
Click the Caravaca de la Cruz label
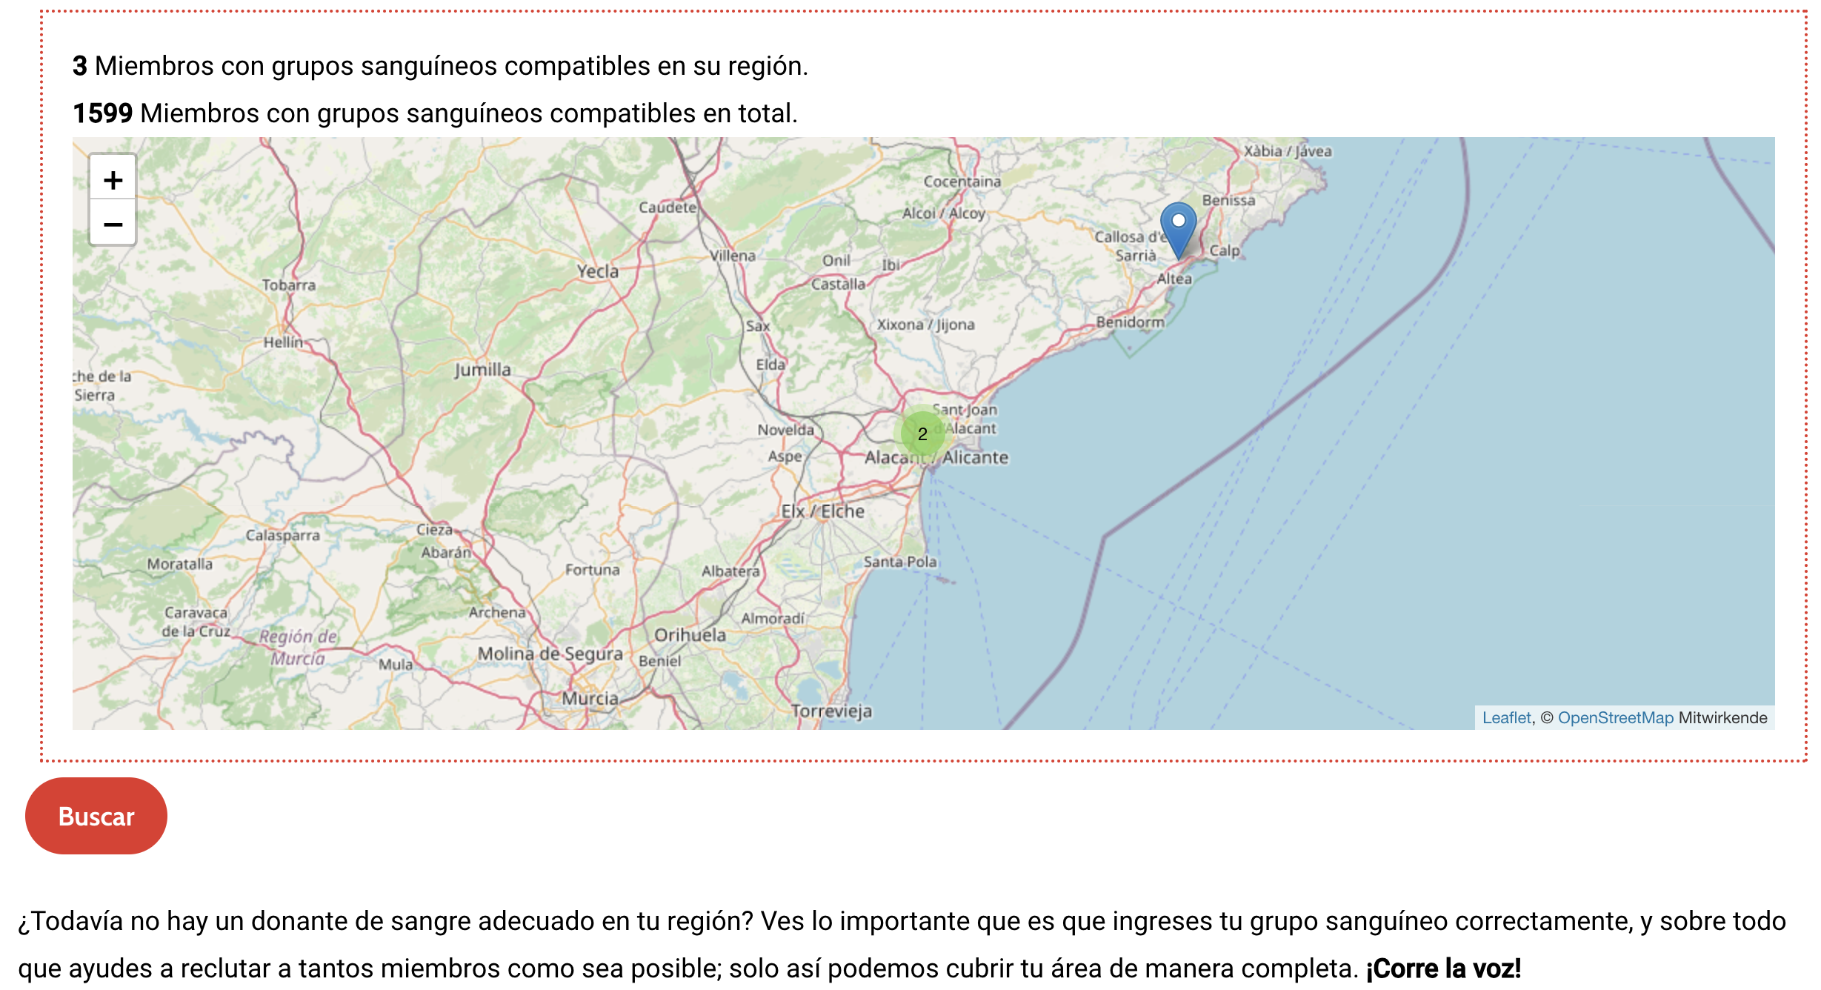click(196, 622)
